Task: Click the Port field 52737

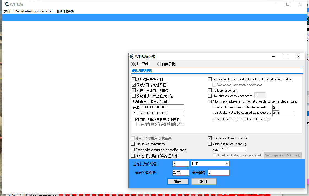Action: tap(233, 149)
